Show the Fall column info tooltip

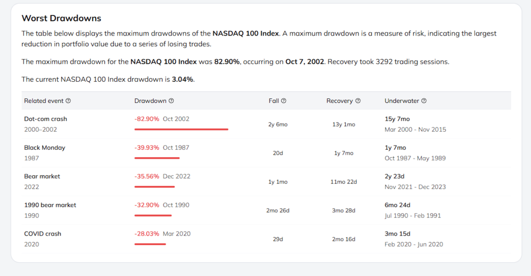[x=284, y=101]
